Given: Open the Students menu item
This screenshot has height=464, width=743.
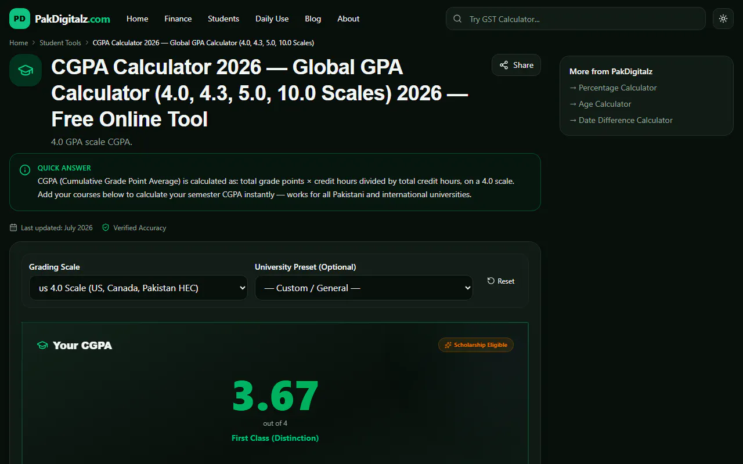Looking at the screenshot, I should click(x=223, y=19).
